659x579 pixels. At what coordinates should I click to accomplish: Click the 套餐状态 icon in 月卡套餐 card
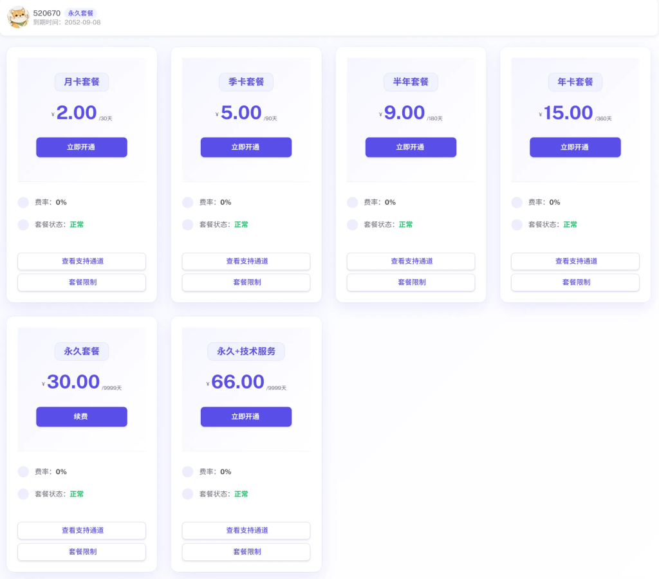tap(23, 225)
